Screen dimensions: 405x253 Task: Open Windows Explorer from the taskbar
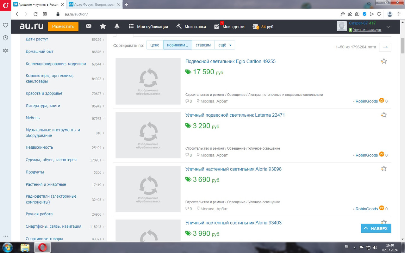(x=25, y=247)
